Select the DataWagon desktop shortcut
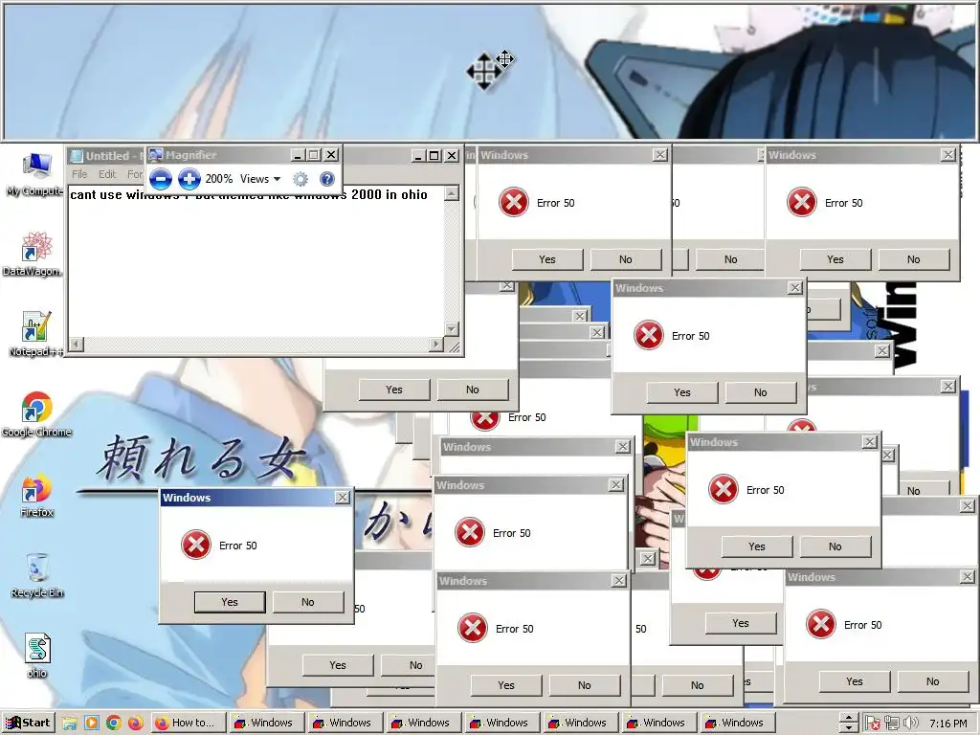980x735 pixels. coord(33,254)
